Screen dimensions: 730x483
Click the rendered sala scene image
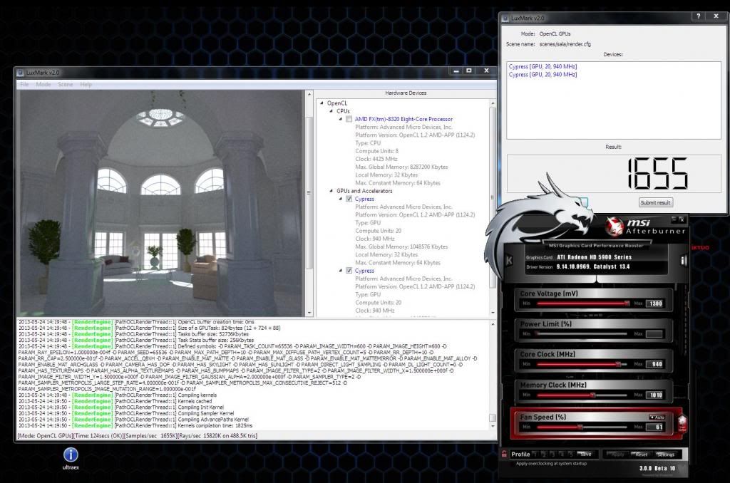pyautogui.click(x=160, y=203)
